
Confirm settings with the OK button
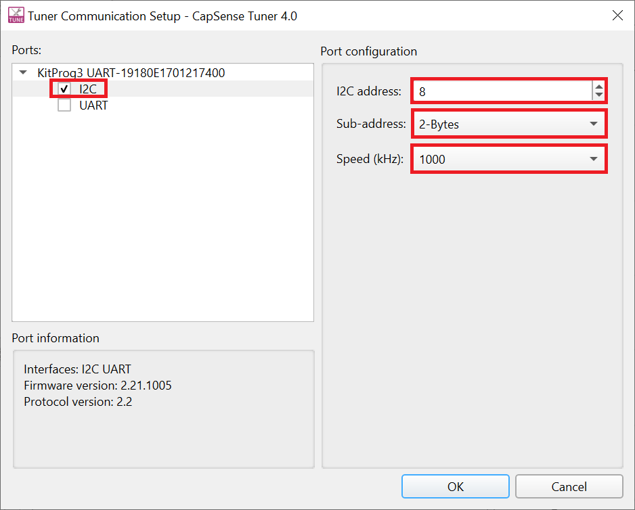[x=455, y=486]
